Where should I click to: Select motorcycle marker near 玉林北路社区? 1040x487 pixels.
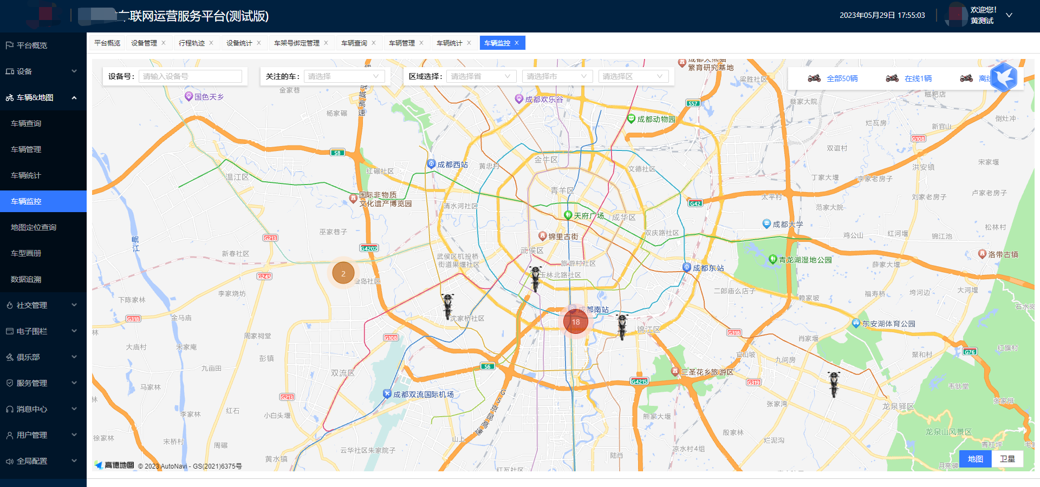click(x=536, y=279)
